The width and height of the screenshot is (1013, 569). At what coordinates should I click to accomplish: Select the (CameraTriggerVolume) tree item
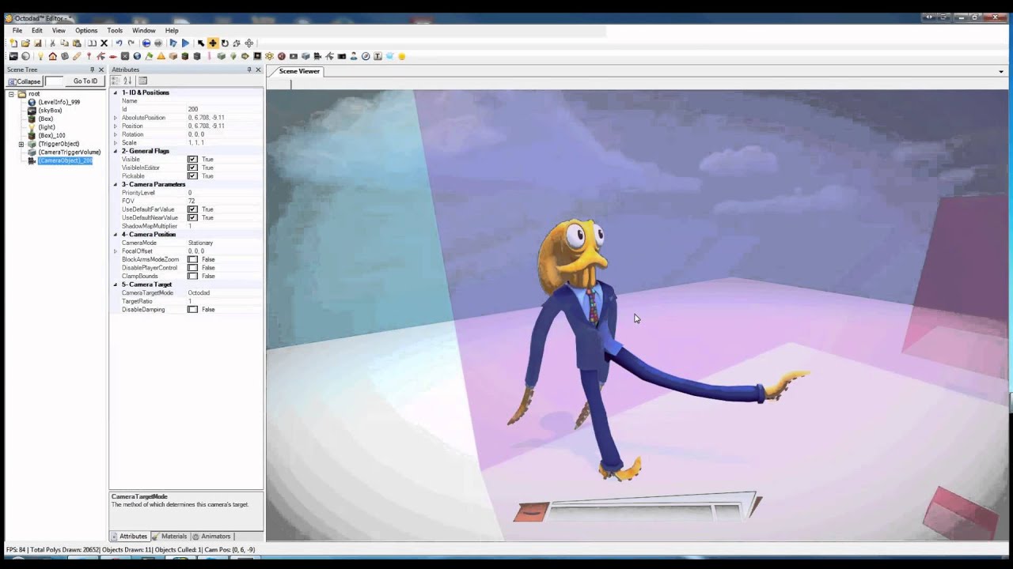[x=70, y=152]
